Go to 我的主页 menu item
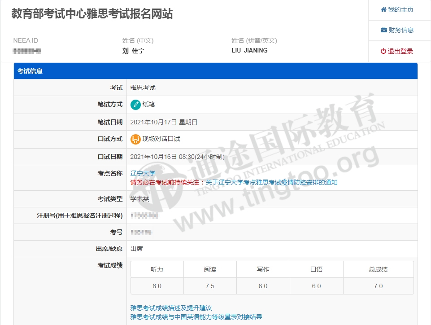 tap(397, 9)
